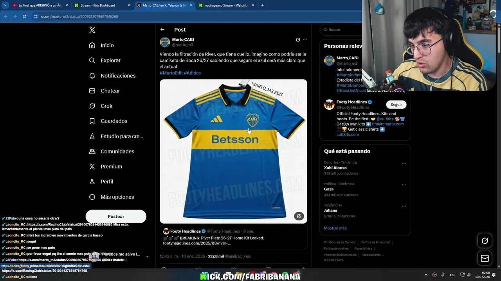
Task: Close the Stream - Kick Dashboard tab
Action: 129,5
